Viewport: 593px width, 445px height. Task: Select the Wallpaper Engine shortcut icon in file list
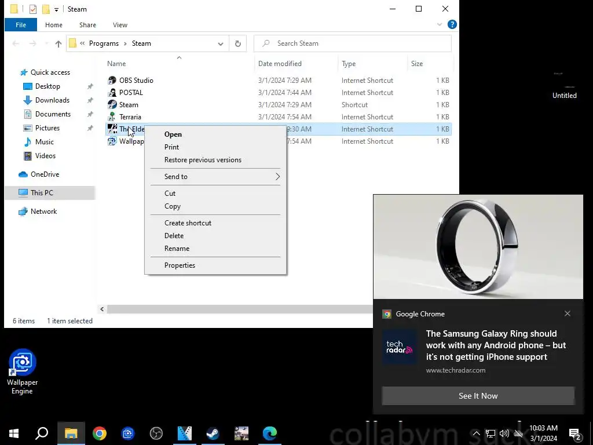pos(112,141)
